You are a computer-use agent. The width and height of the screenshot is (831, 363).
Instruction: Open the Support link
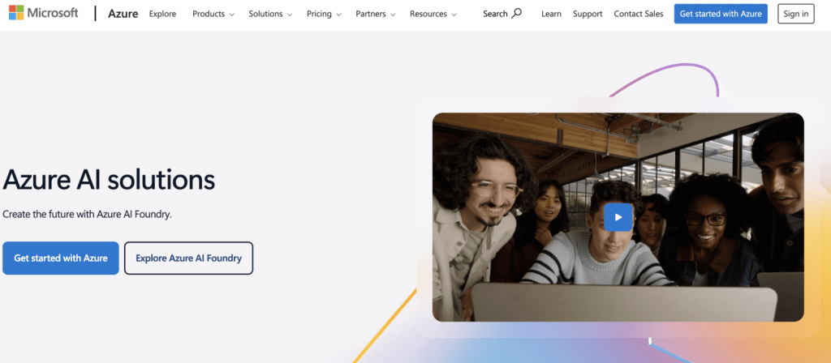(x=588, y=14)
